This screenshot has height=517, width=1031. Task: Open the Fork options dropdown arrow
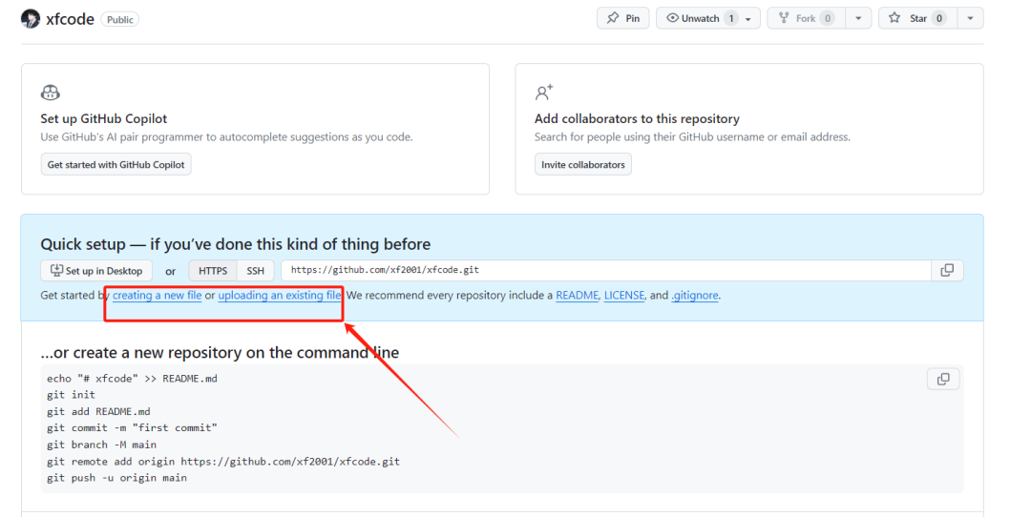[x=858, y=18]
